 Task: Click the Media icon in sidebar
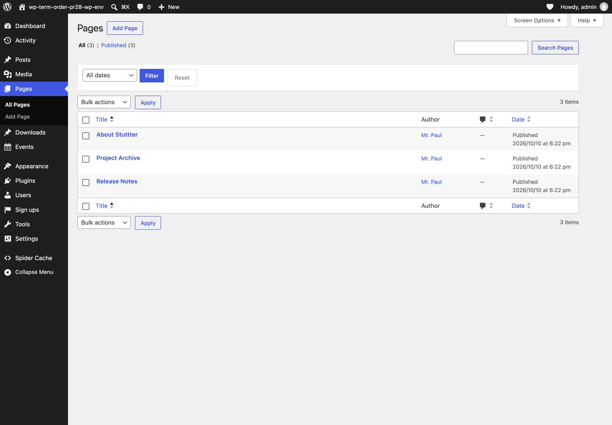point(8,74)
